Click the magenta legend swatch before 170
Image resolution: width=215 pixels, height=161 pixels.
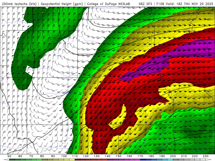pyautogui.click(x=137, y=160)
